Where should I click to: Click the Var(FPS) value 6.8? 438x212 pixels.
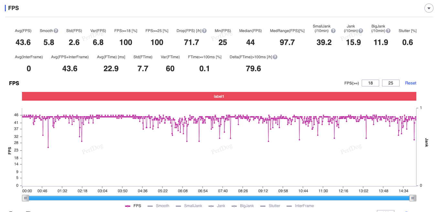98,42
